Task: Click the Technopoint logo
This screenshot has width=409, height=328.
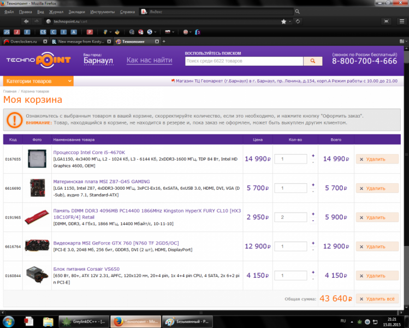Action: coord(39,60)
